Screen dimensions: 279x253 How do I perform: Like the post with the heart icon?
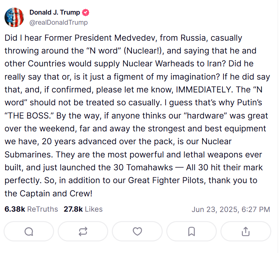tap(137, 231)
